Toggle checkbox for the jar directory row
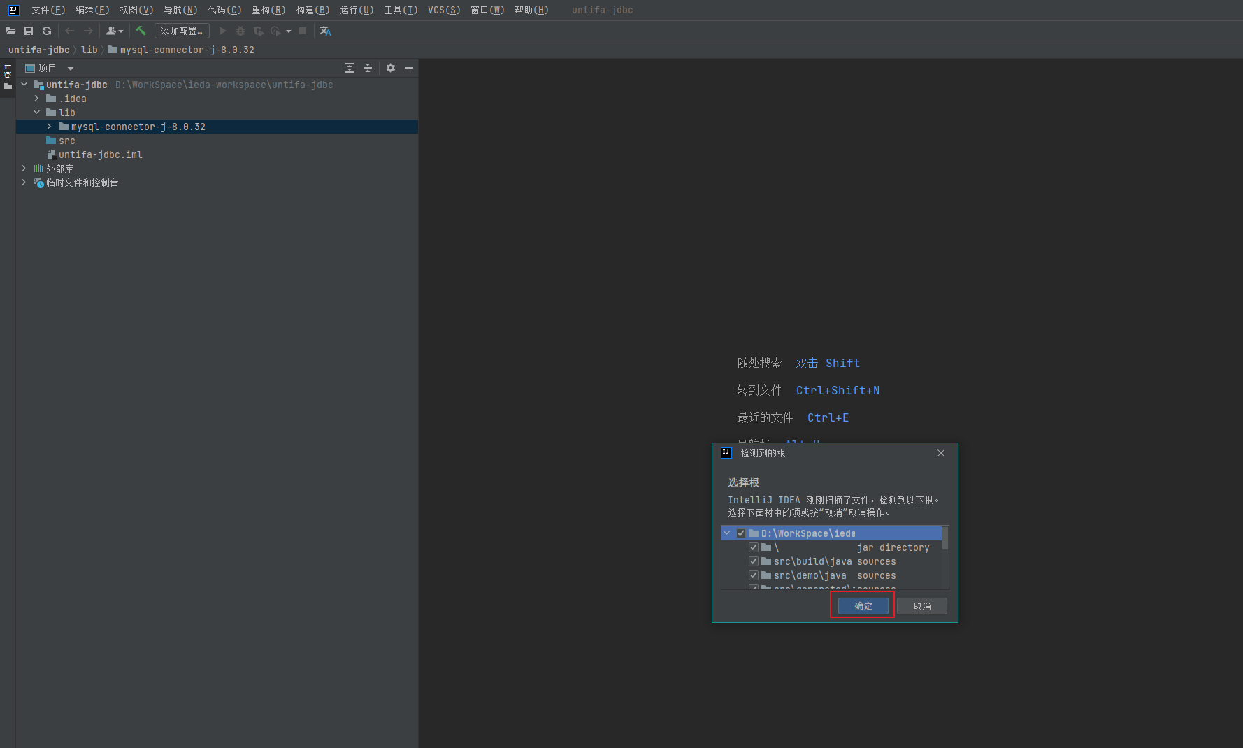The image size is (1243, 748). point(754,547)
